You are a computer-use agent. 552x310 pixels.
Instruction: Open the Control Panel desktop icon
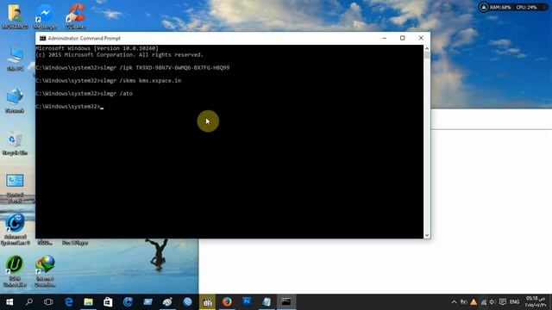(x=15, y=188)
